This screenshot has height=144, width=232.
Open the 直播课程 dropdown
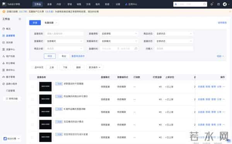[x=119, y=34]
